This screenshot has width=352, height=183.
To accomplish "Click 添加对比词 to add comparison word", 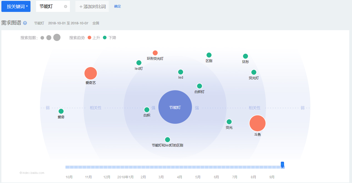I will tap(92, 6).
